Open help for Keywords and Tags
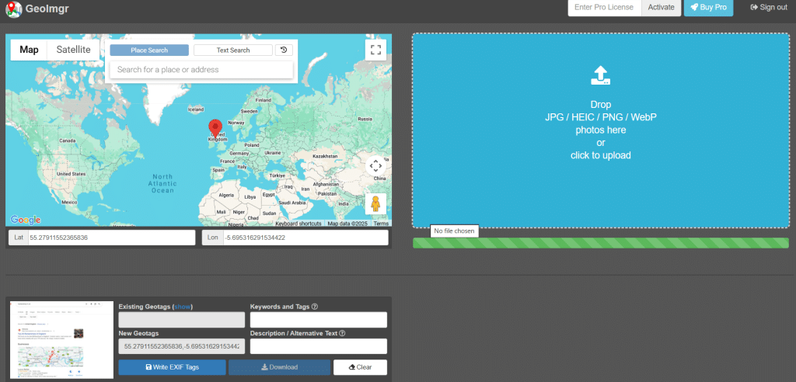Image resolution: width=796 pixels, height=382 pixels. 314,307
